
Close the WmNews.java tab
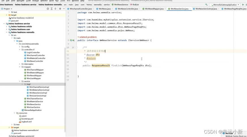click(112, 9)
